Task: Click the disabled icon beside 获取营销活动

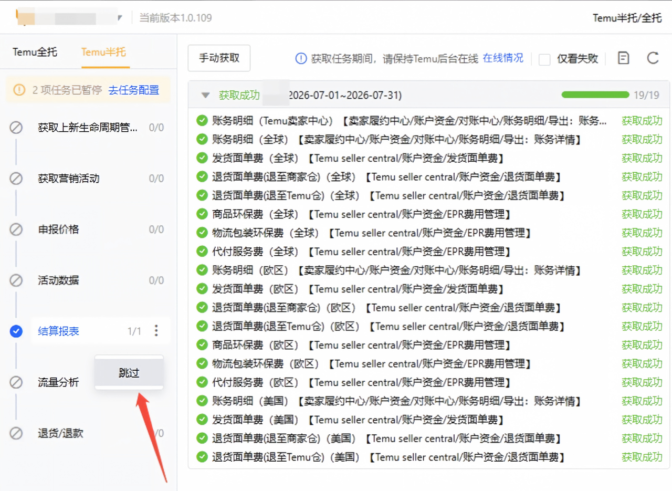Action: (16, 179)
